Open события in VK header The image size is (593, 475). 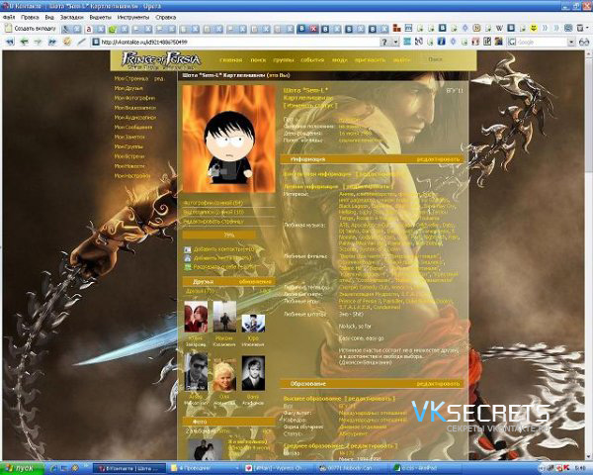coord(312,59)
